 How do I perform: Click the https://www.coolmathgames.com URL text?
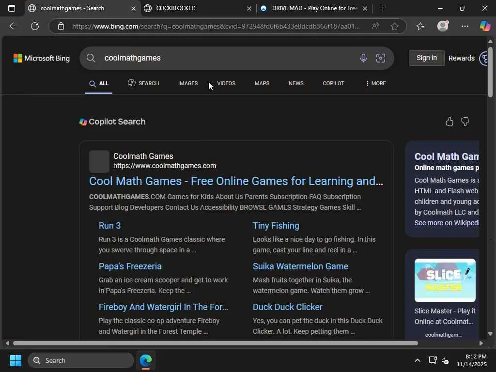click(x=165, y=166)
